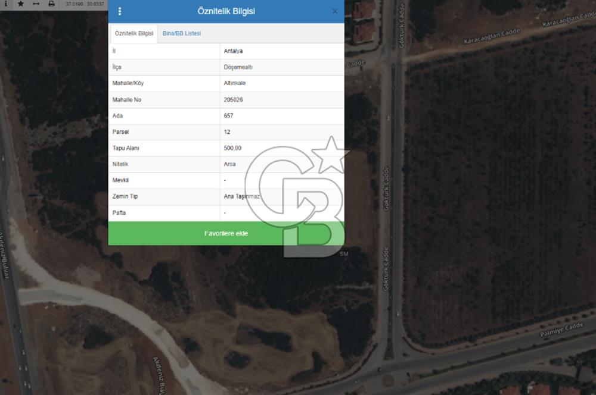596x395 pixels.
Task: Select the Parsel value 12
Action: click(x=227, y=132)
